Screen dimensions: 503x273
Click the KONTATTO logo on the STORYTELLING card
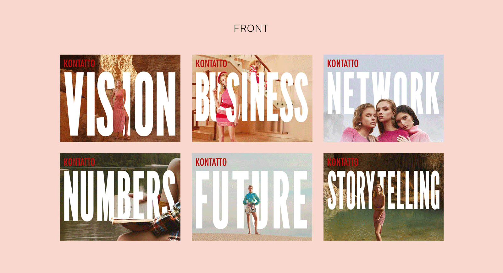click(343, 162)
